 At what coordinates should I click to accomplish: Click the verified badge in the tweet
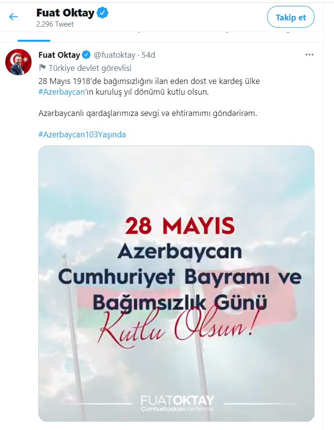(x=86, y=55)
